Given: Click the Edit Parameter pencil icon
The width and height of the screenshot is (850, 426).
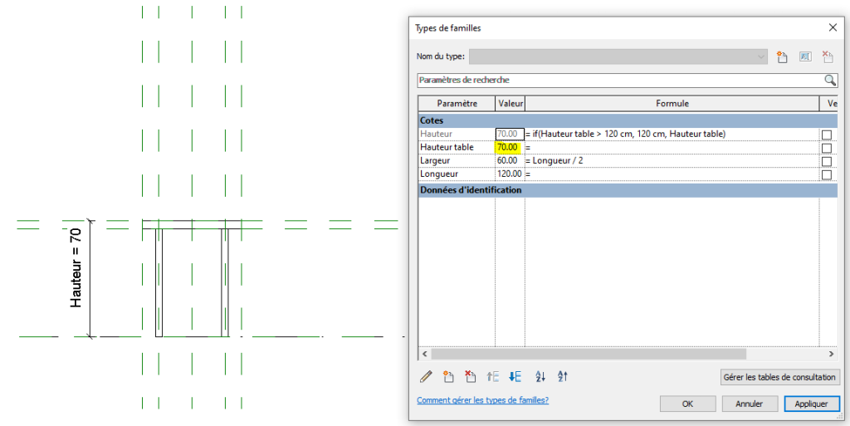Looking at the screenshot, I should (426, 377).
